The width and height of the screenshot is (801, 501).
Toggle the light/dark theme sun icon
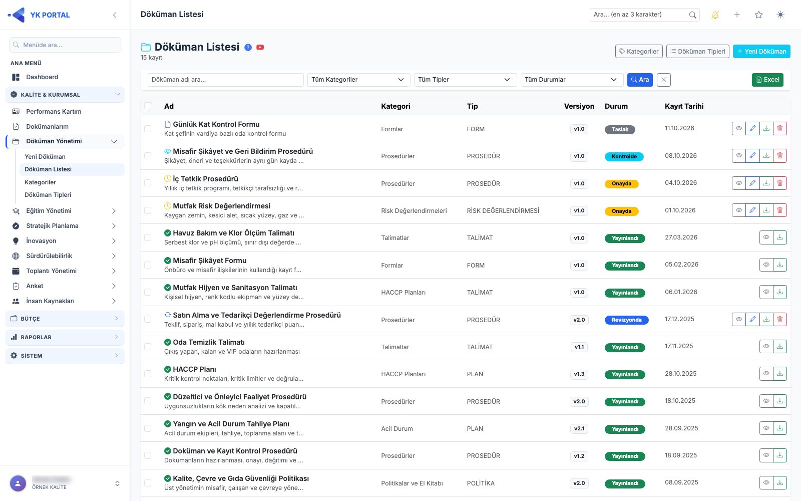[780, 15]
